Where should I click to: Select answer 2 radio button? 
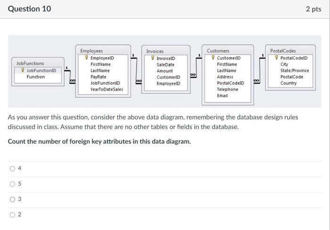coord(12,214)
